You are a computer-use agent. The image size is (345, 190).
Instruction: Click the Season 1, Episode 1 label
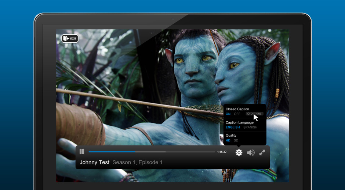tap(138, 162)
